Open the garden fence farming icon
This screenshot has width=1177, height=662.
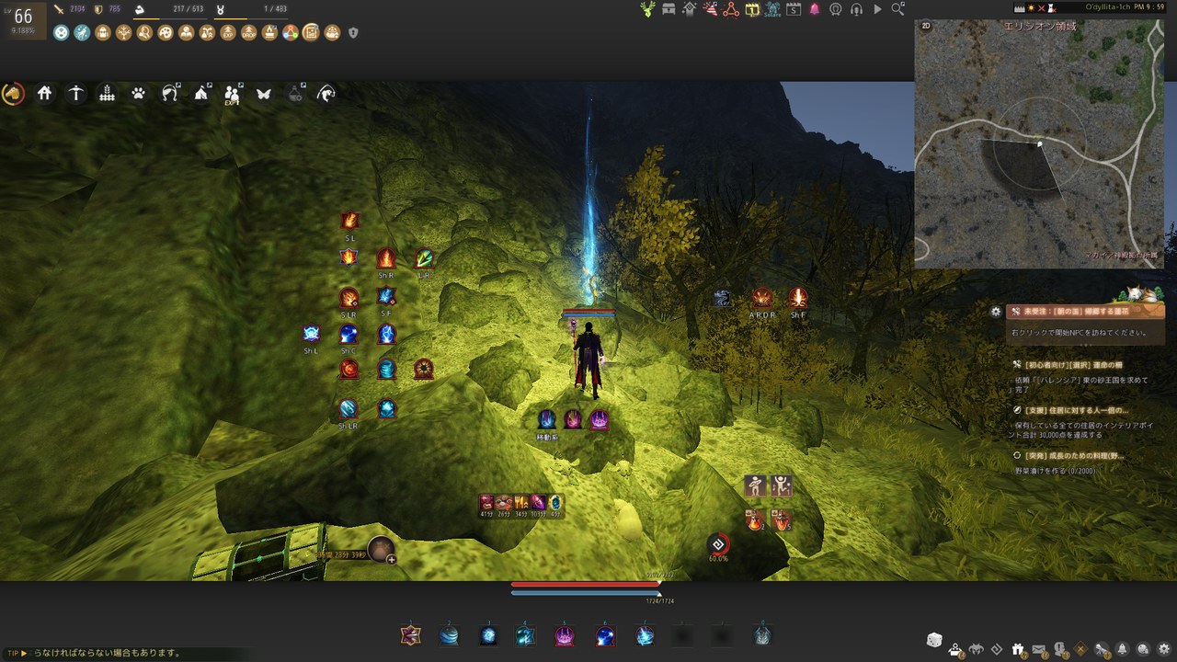107,93
